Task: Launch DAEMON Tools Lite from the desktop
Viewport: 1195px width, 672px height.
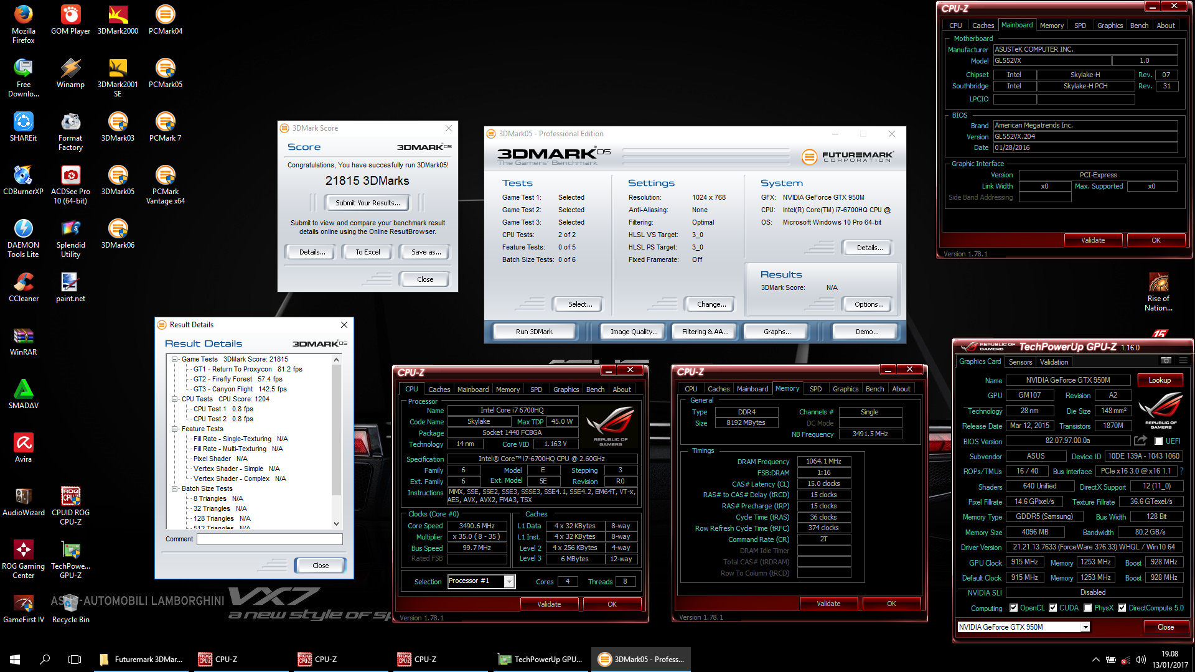Action: point(24,238)
